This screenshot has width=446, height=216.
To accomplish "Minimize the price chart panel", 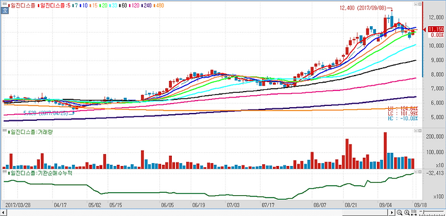I will [416, 5].
